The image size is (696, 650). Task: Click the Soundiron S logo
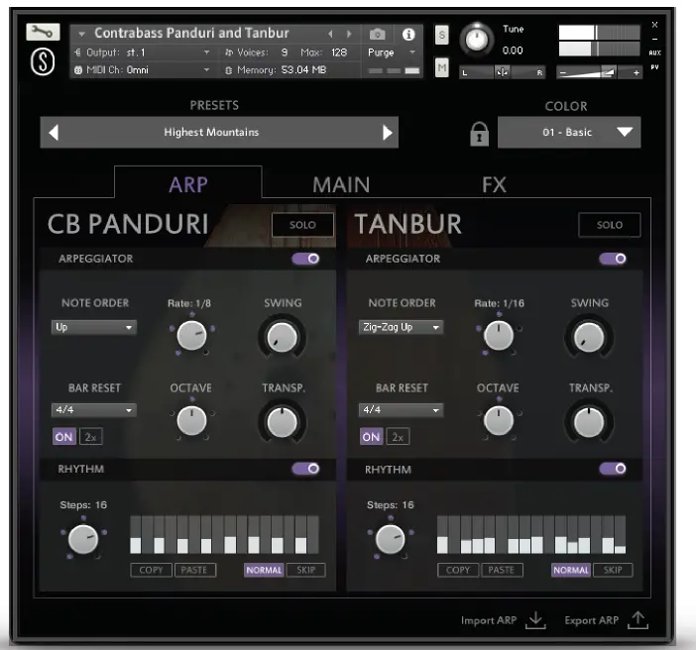[x=43, y=61]
